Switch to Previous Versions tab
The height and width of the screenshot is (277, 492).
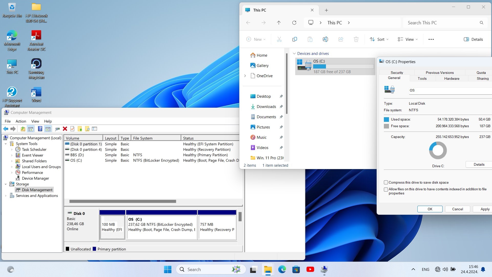440,73
